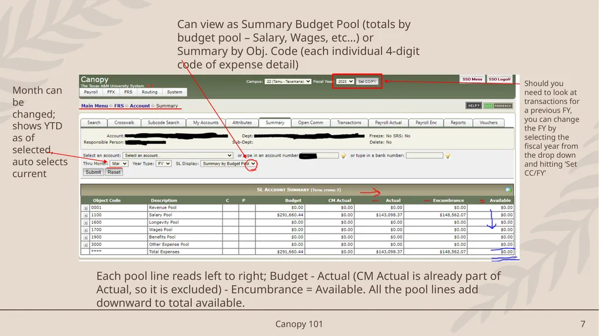Switch to the Payroll Actual tab

388,123
